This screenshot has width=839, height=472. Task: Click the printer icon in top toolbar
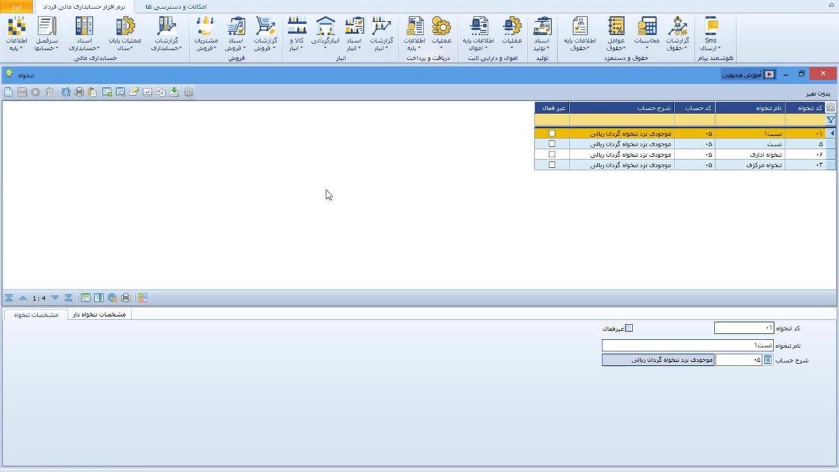click(79, 92)
